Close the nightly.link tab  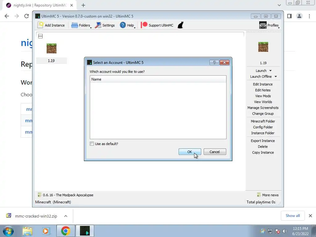[72, 5]
